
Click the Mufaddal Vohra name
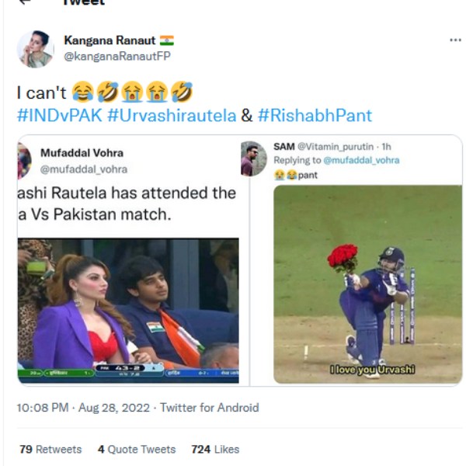tap(82, 153)
